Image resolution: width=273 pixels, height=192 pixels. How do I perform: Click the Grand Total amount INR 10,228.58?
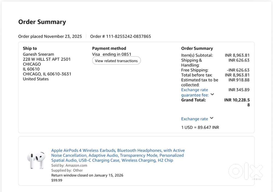(x=237, y=102)
